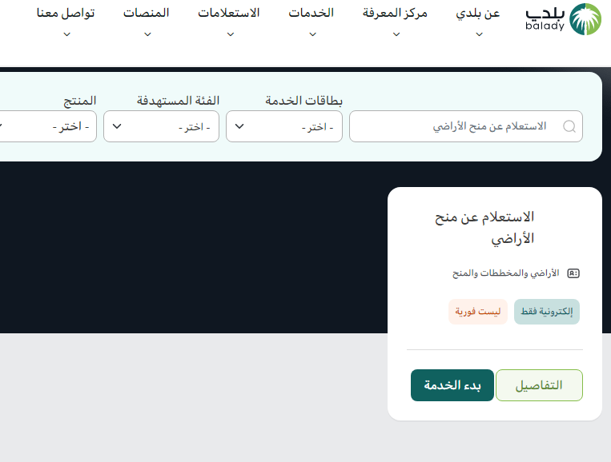Expand the chevron under تواصل معنا
Image resolution: width=611 pixels, height=462 pixels.
(x=66, y=34)
